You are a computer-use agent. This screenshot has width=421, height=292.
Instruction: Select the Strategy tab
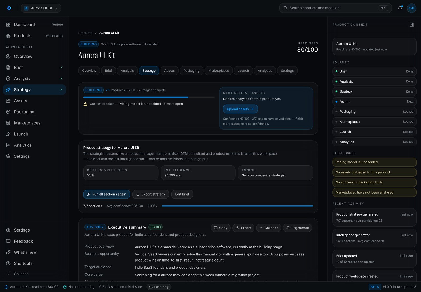coord(149,71)
